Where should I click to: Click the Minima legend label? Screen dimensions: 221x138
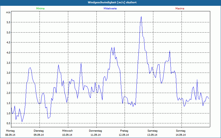click(x=40, y=9)
